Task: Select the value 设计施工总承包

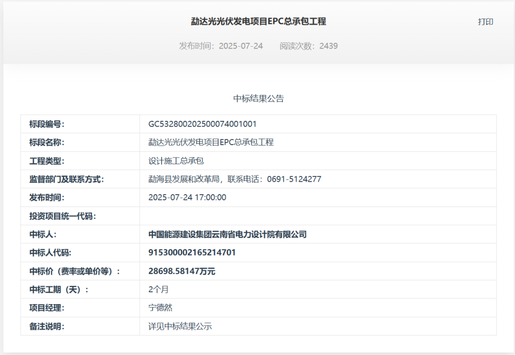Action: [176, 161]
